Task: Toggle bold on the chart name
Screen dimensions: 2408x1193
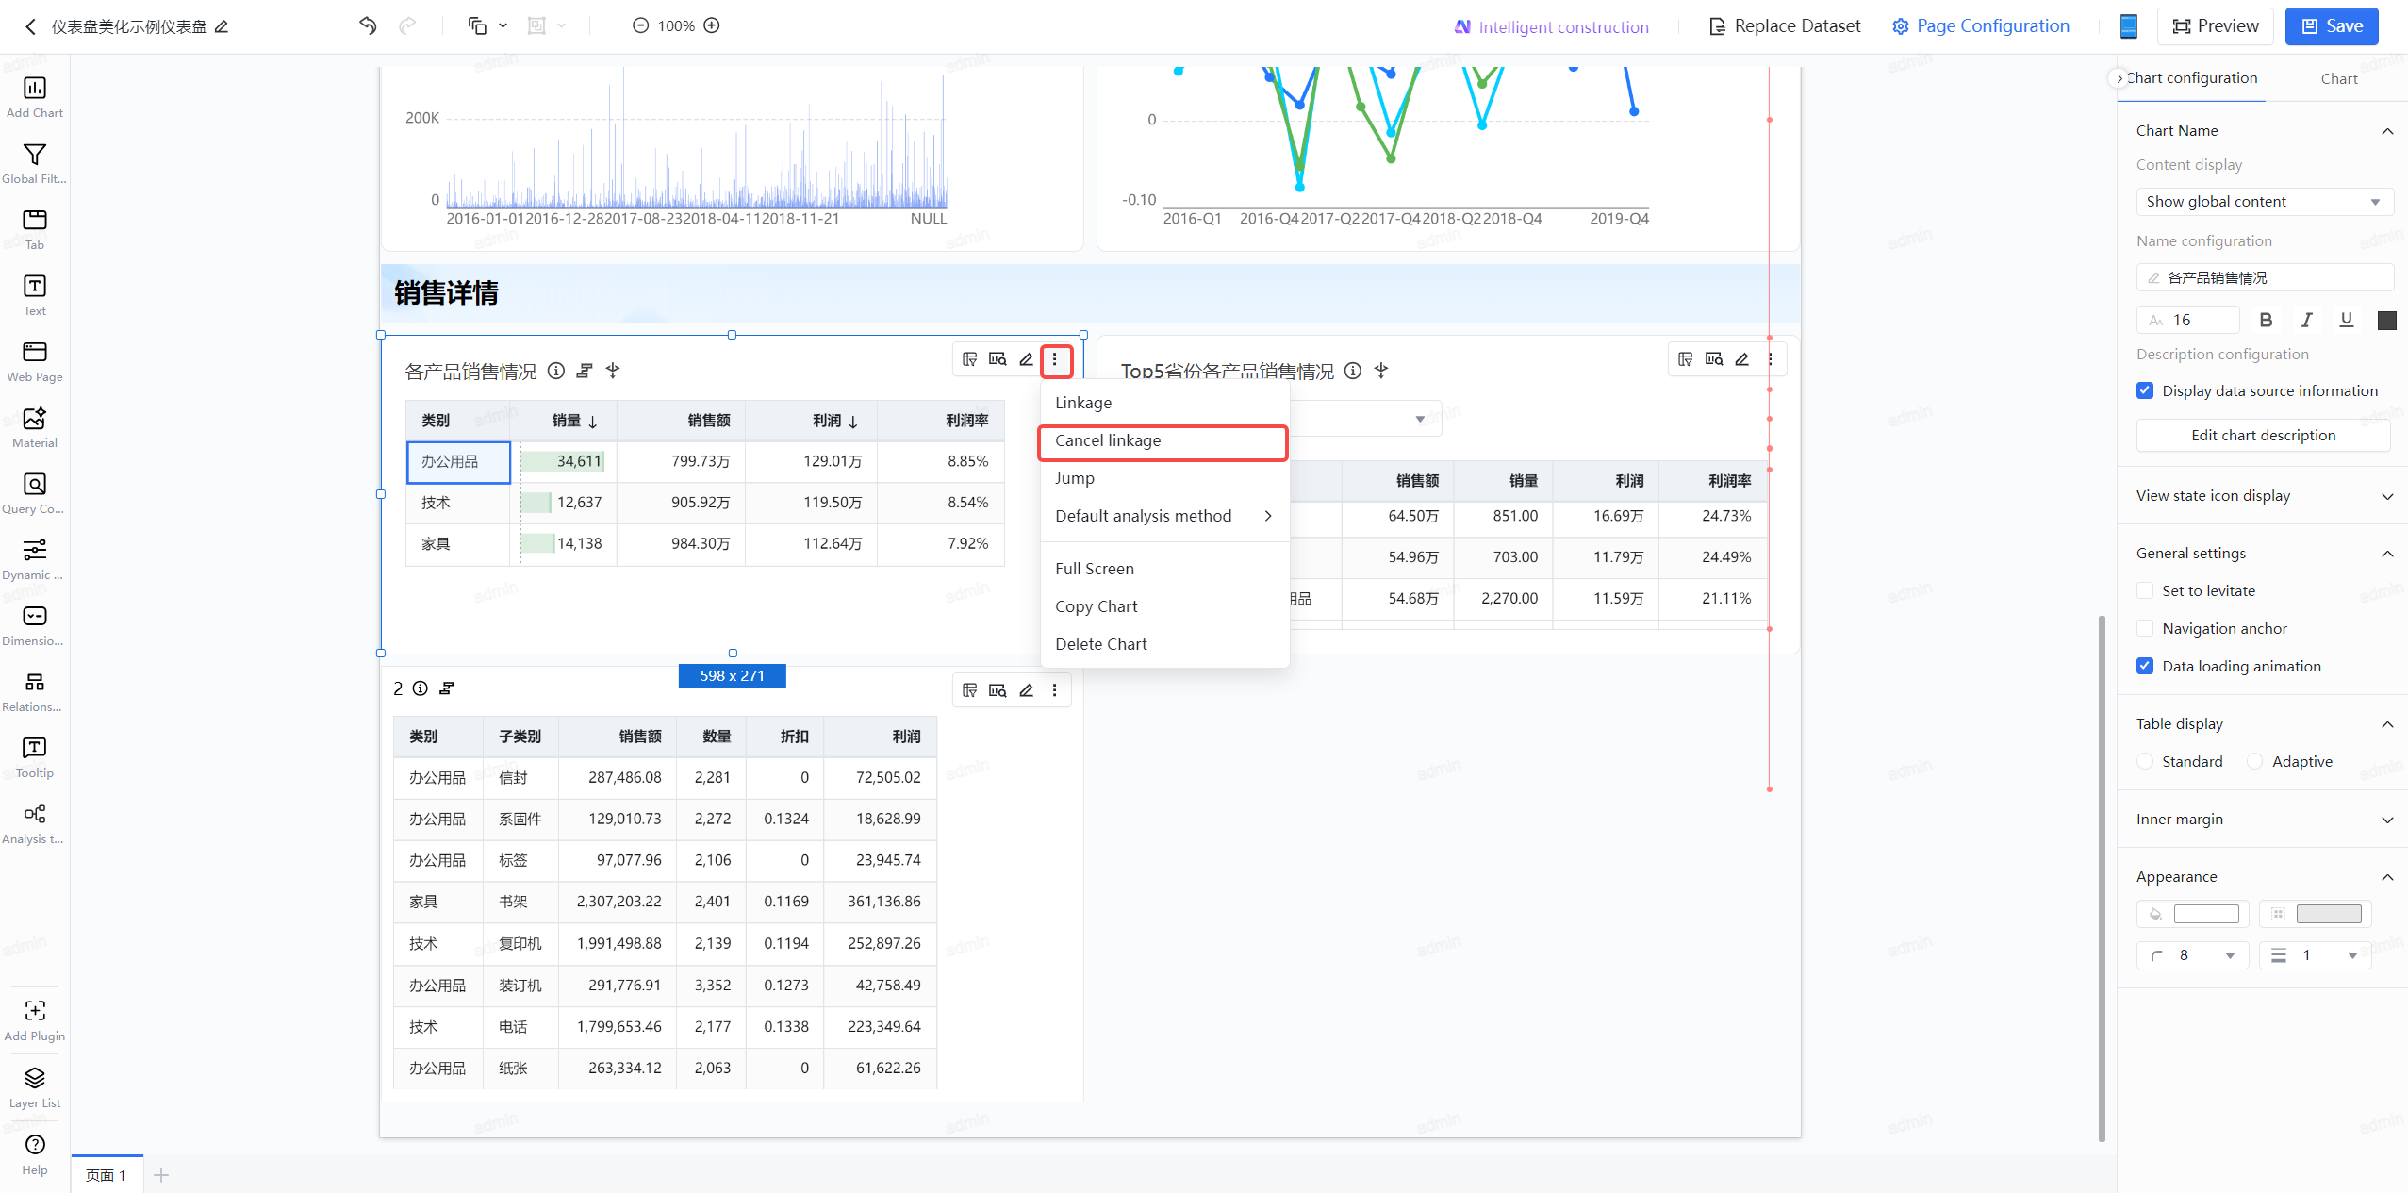Action: coord(2266,320)
